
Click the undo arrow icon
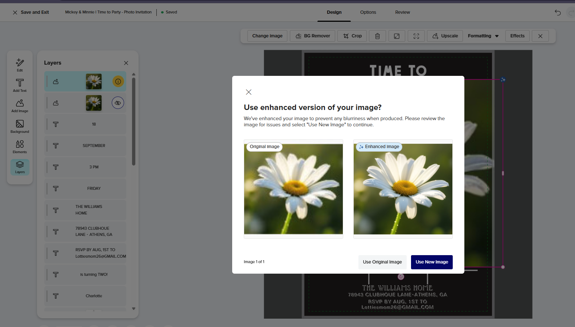tap(558, 13)
